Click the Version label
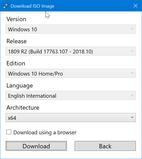The height and width of the screenshot is (159, 142). pos(16,19)
